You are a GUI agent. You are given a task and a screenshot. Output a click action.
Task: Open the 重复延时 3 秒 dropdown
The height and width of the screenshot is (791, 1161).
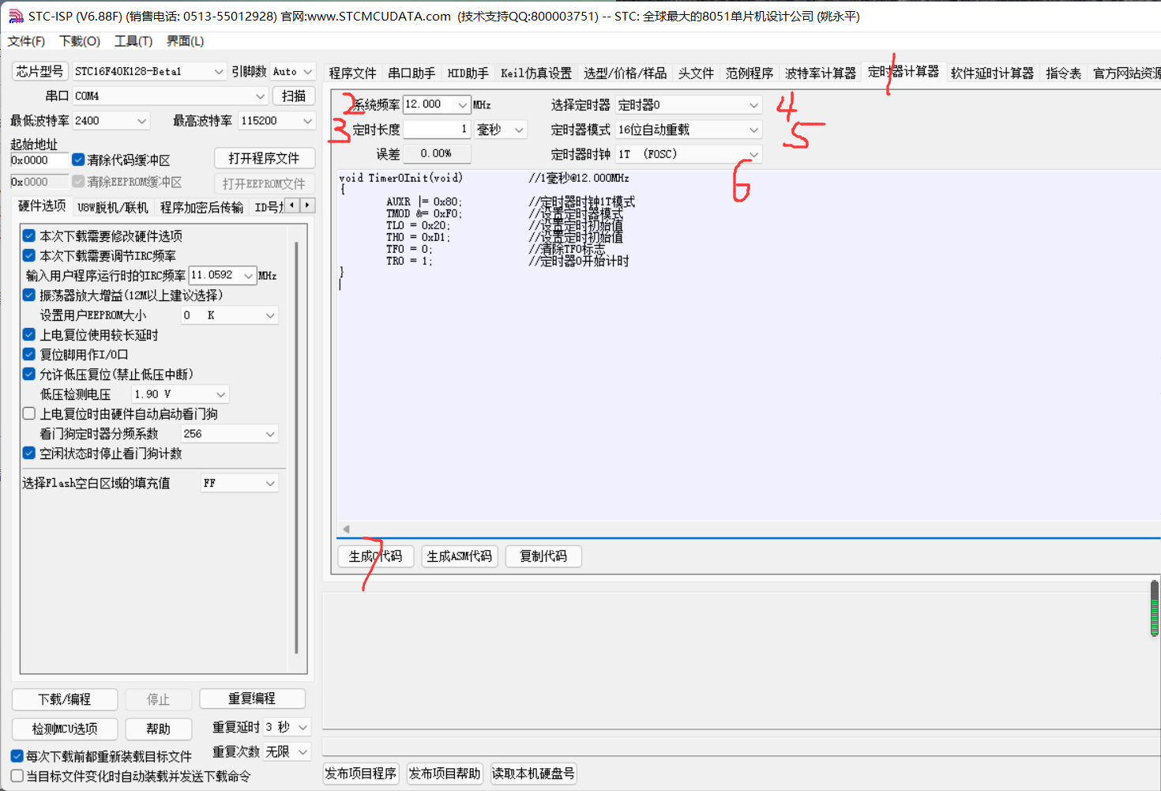287,727
